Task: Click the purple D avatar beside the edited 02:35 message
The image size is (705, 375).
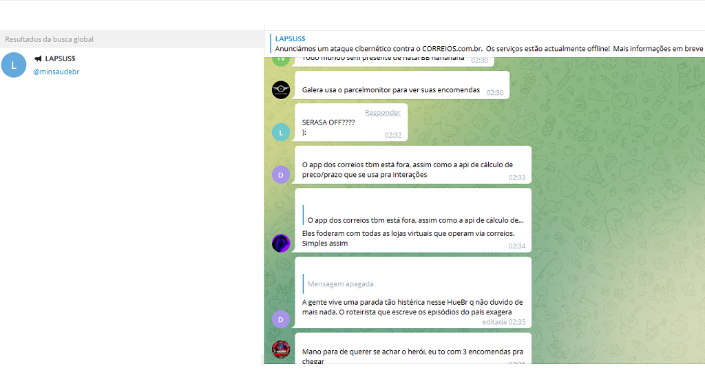Action: coord(281,319)
